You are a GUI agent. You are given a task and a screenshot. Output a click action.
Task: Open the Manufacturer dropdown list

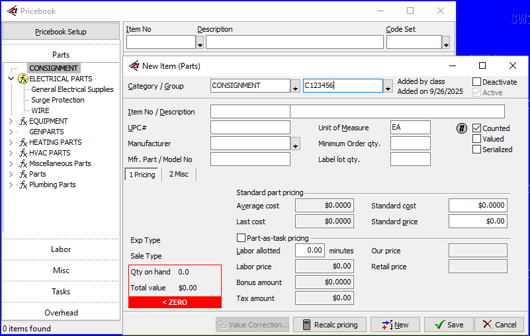[x=295, y=144]
